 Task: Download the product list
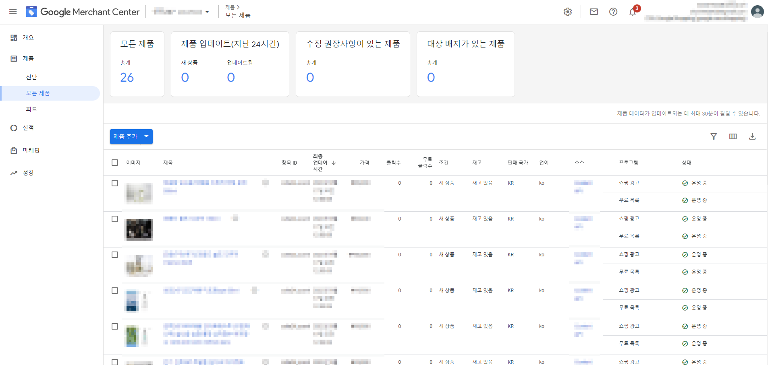tap(752, 136)
